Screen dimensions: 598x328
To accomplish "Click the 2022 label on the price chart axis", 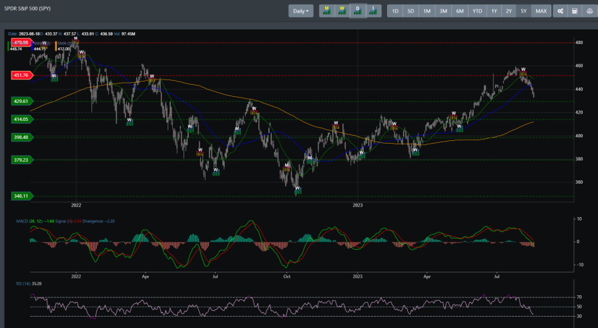I will (76, 206).
